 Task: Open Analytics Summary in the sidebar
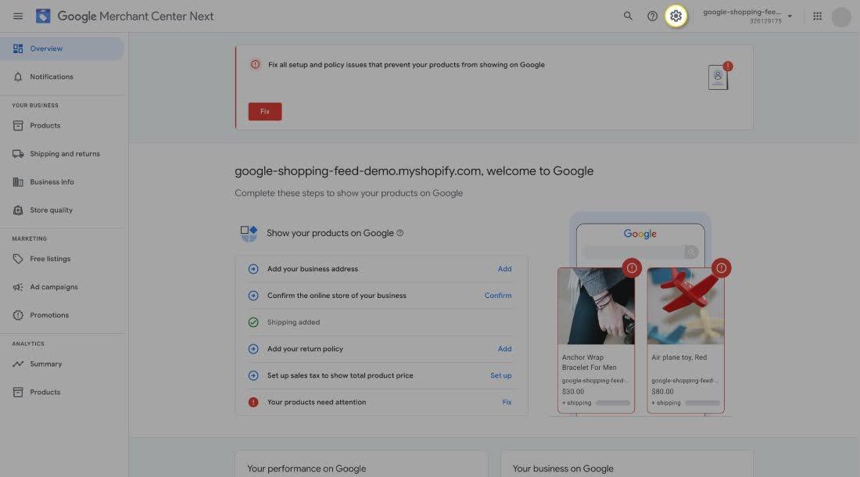pos(45,364)
